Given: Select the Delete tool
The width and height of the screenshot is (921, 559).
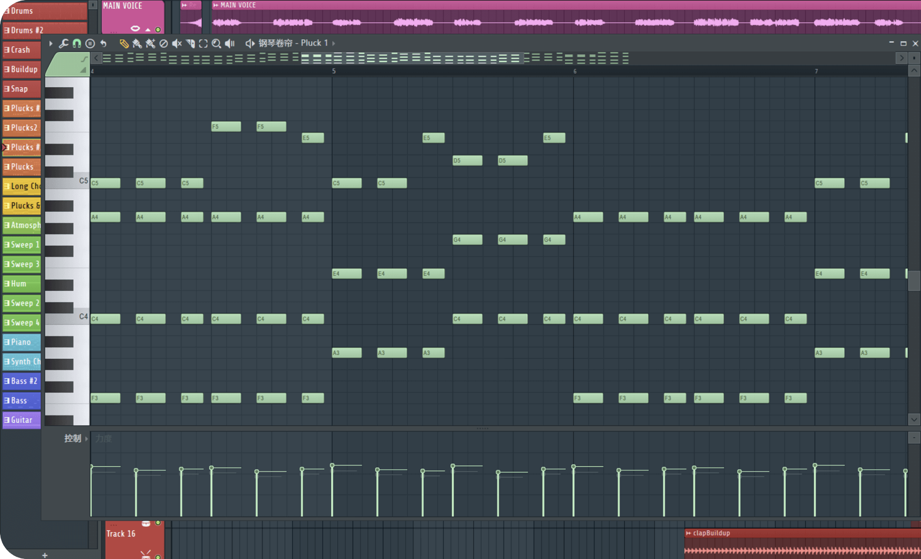Looking at the screenshot, I should click(163, 43).
